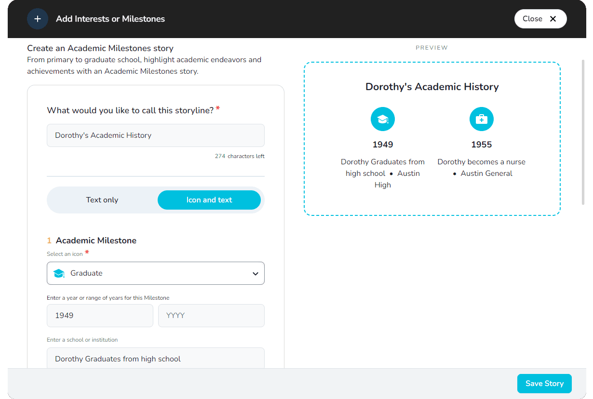Image resolution: width=593 pixels, height=399 pixels.
Task: Click the graduate cap icon in dropdown
Action: 59,273
